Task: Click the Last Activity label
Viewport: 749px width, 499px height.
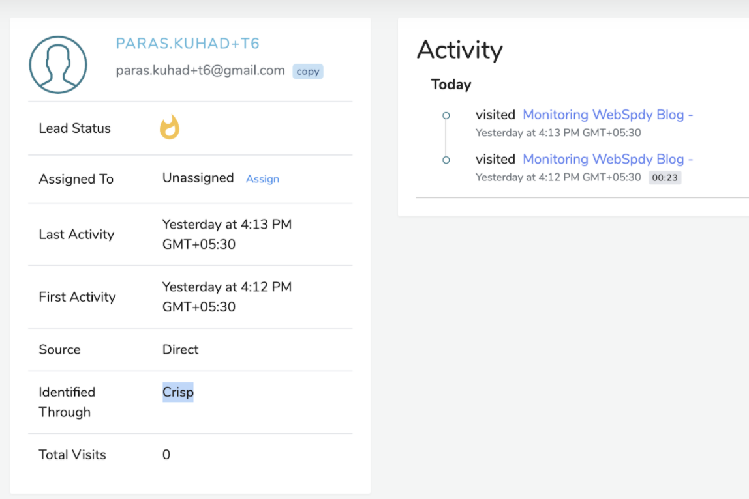Action: [x=76, y=235]
